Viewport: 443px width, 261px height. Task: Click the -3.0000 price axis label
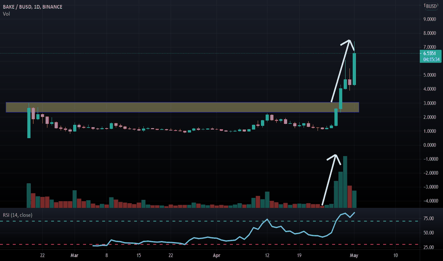point(430,187)
